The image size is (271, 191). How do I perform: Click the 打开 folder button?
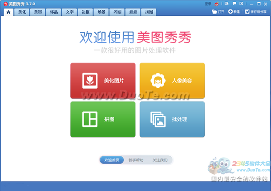(x=218, y=12)
